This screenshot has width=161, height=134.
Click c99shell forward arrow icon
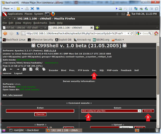18,70
